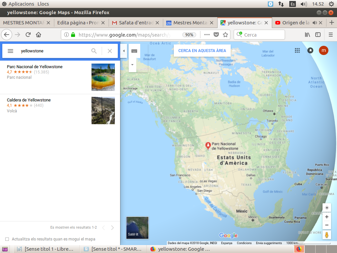Switch to Sense títol SMART window

point(113,249)
